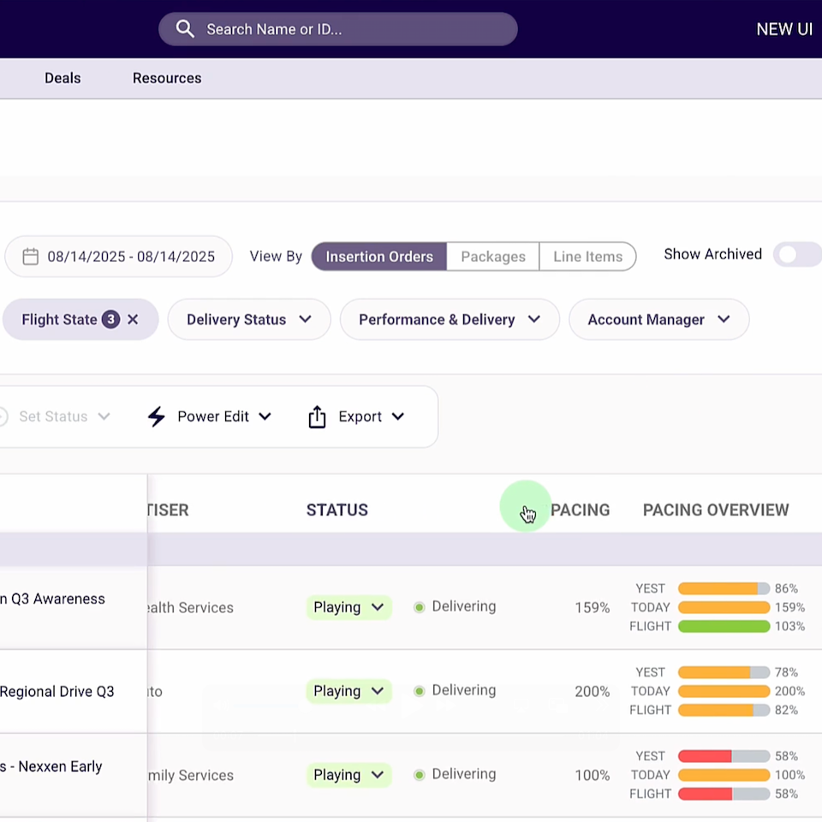
Task: Open Playing status dropdown for Q3 Awareness
Action: click(x=348, y=607)
